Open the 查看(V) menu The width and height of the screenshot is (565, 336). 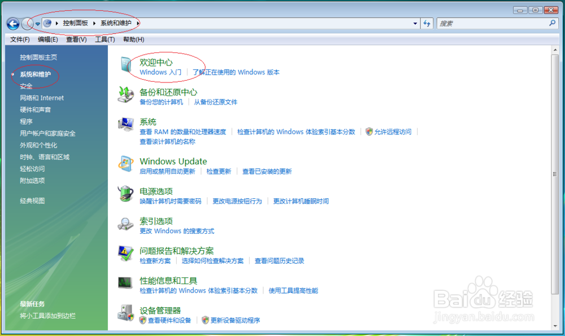coord(76,40)
